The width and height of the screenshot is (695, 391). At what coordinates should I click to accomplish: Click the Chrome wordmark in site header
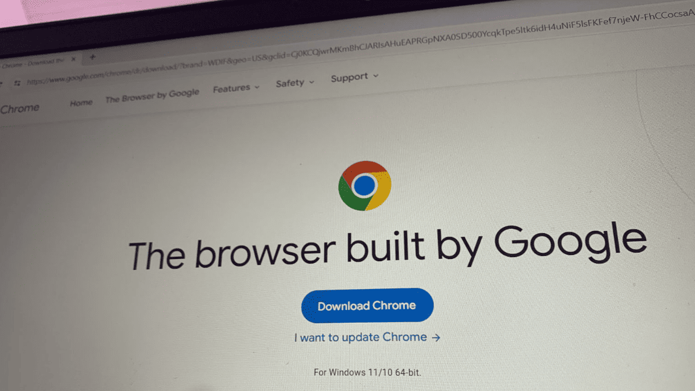coord(19,108)
